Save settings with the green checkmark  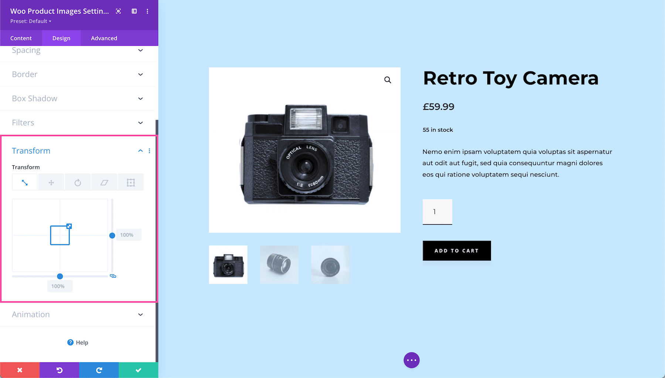138,370
